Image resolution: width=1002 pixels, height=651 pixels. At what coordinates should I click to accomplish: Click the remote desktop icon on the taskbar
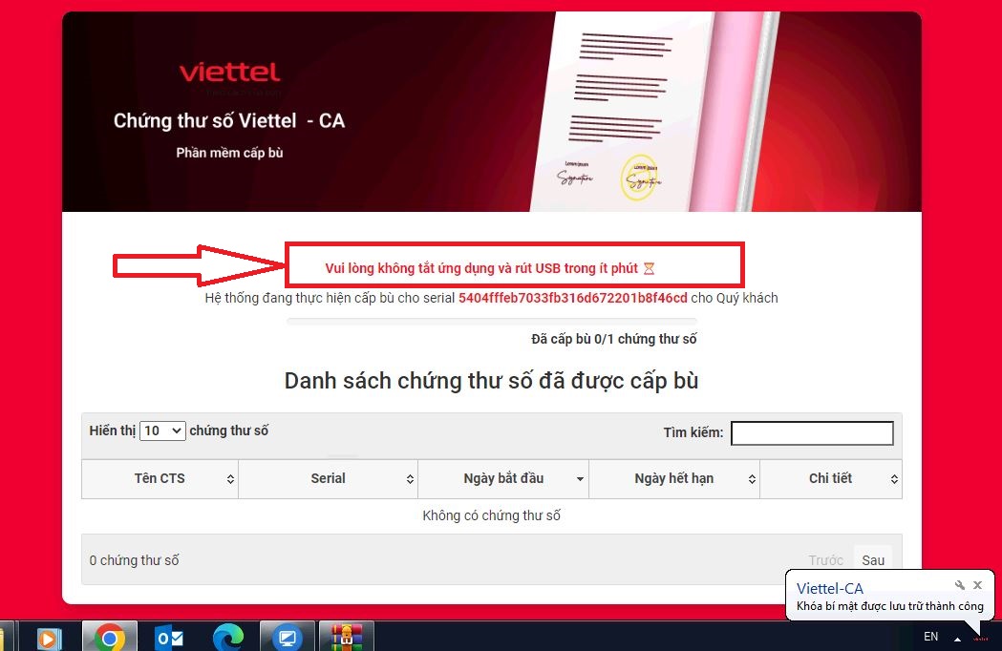point(287,636)
